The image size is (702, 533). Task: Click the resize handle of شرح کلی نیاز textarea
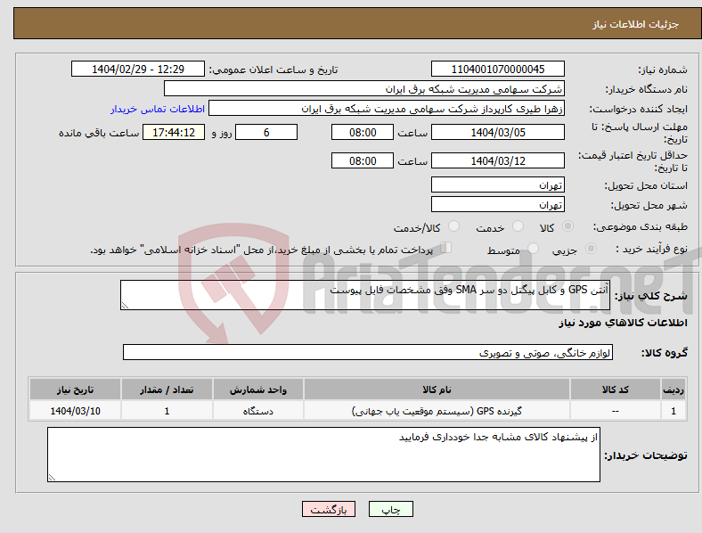pyautogui.click(x=125, y=306)
